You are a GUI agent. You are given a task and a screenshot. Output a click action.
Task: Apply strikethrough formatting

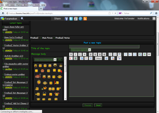point(84,54)
